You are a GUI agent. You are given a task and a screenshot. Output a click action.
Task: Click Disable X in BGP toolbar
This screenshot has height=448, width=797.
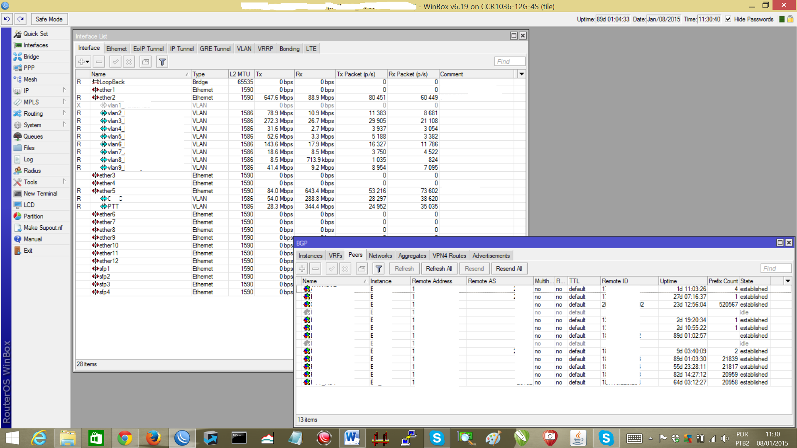[345, 269]
